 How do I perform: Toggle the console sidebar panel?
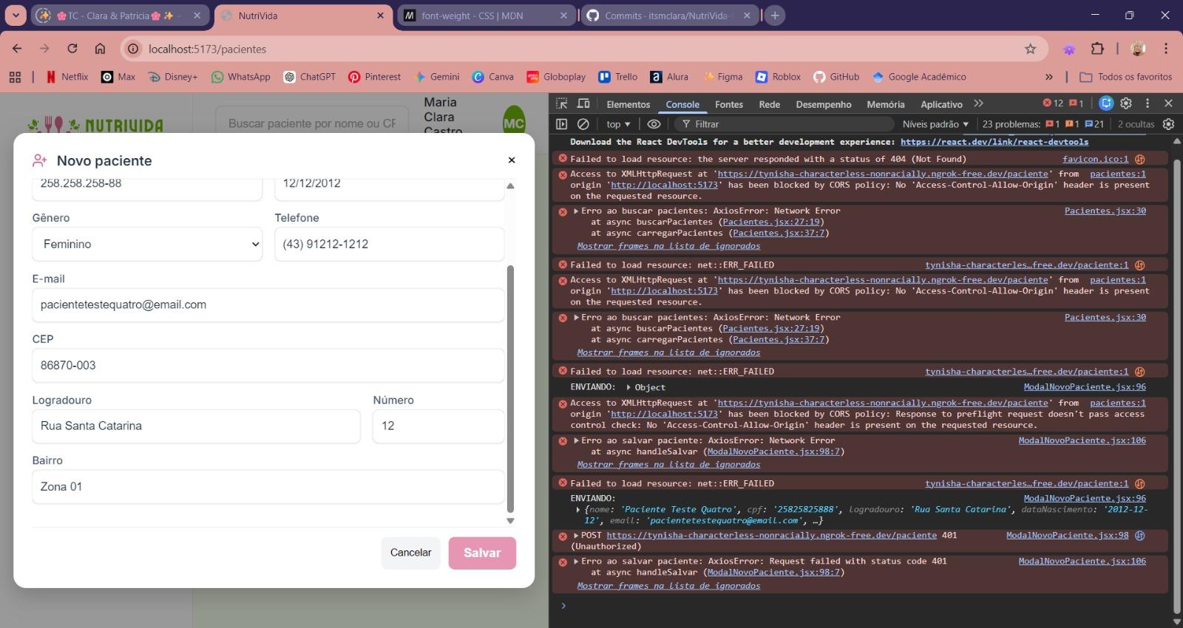(562, 124)
